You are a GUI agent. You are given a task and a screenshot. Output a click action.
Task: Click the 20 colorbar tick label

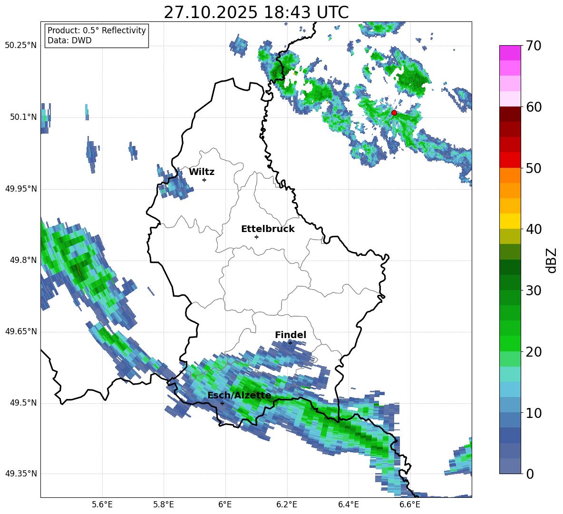click(534, 352)
